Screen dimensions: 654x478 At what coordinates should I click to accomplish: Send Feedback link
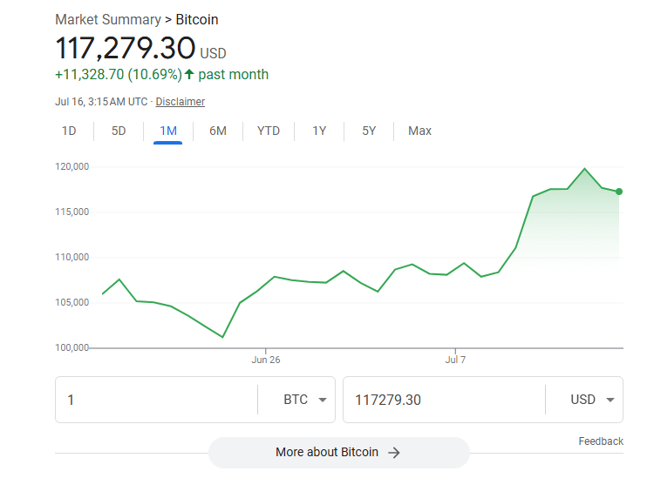[x=601, y=441]
